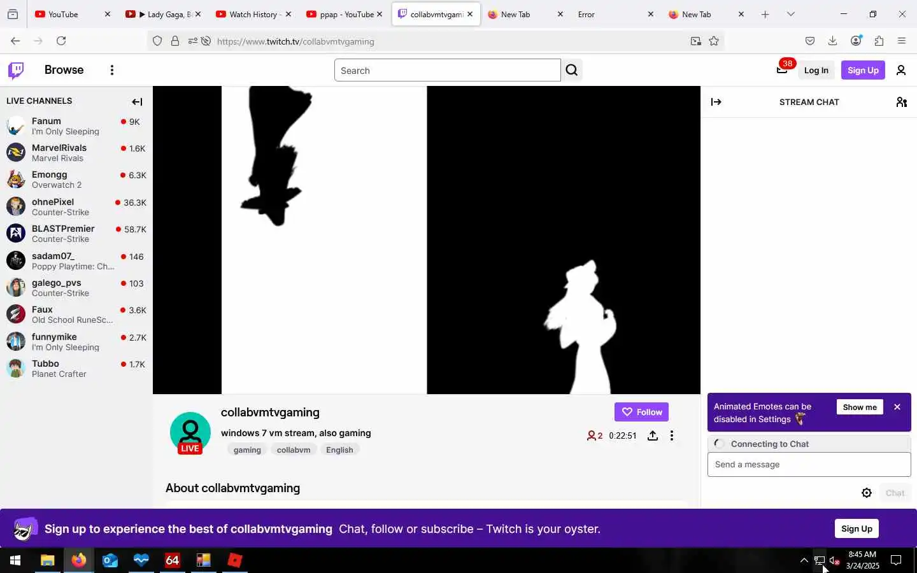Image resolution: width=917 pixels, height=573 pixels.
Task: Open BLASTPremier live channel
Action: (x=76, y=234)
